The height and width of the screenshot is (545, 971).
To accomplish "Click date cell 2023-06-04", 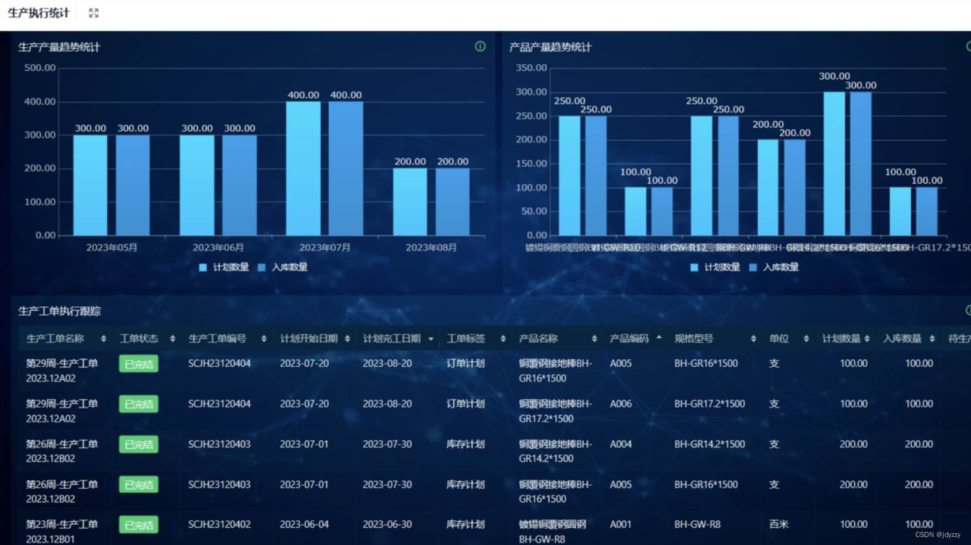I will [304, 524].
